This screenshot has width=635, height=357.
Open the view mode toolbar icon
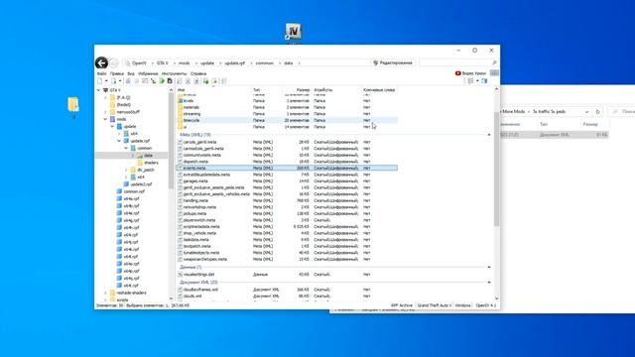(x=470, y=81)
